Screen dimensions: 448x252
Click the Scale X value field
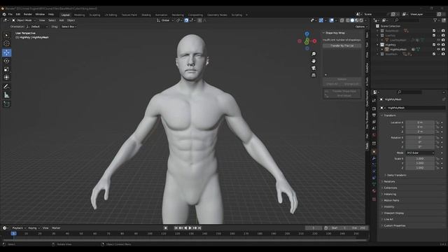420,159
